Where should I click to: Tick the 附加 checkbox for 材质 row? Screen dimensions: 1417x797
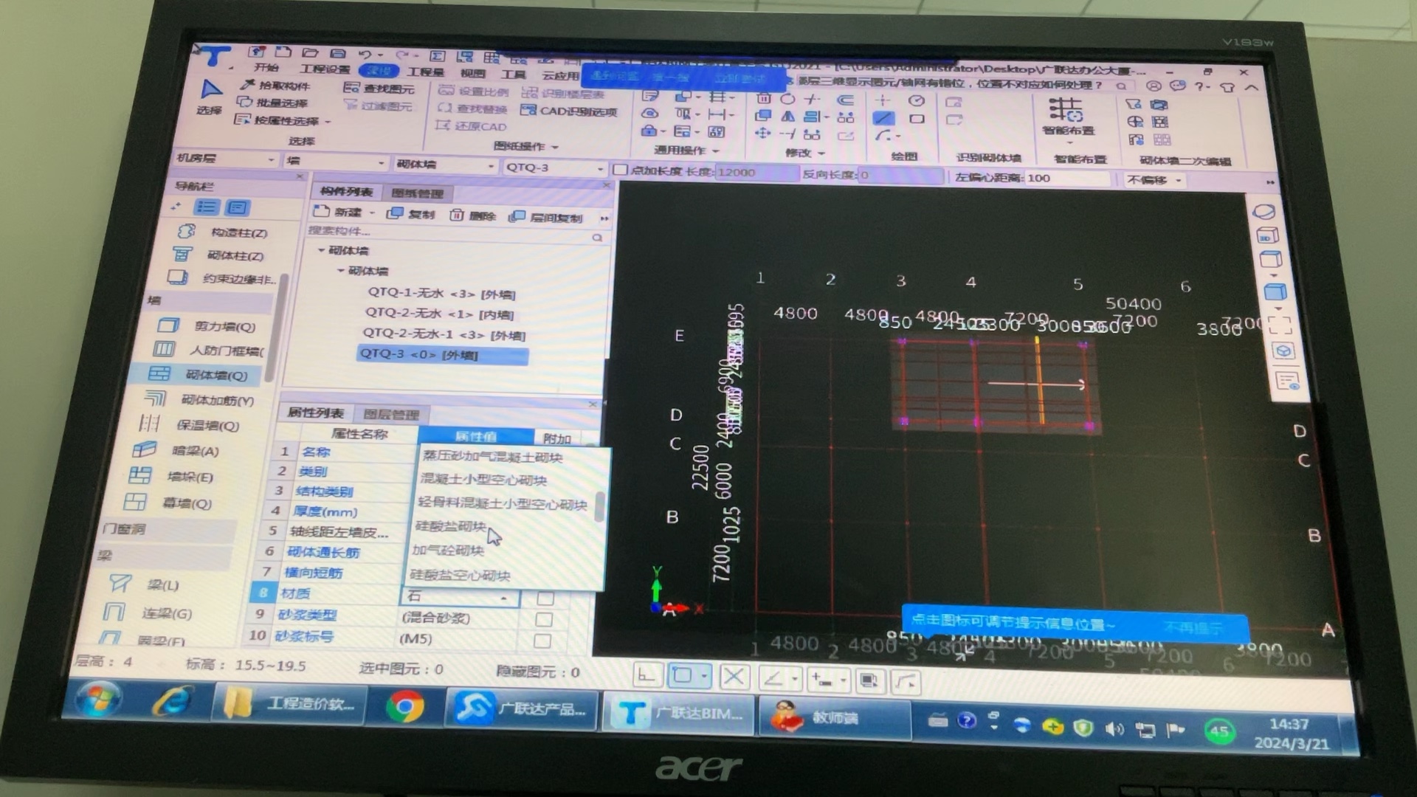[x=545, y=598]
